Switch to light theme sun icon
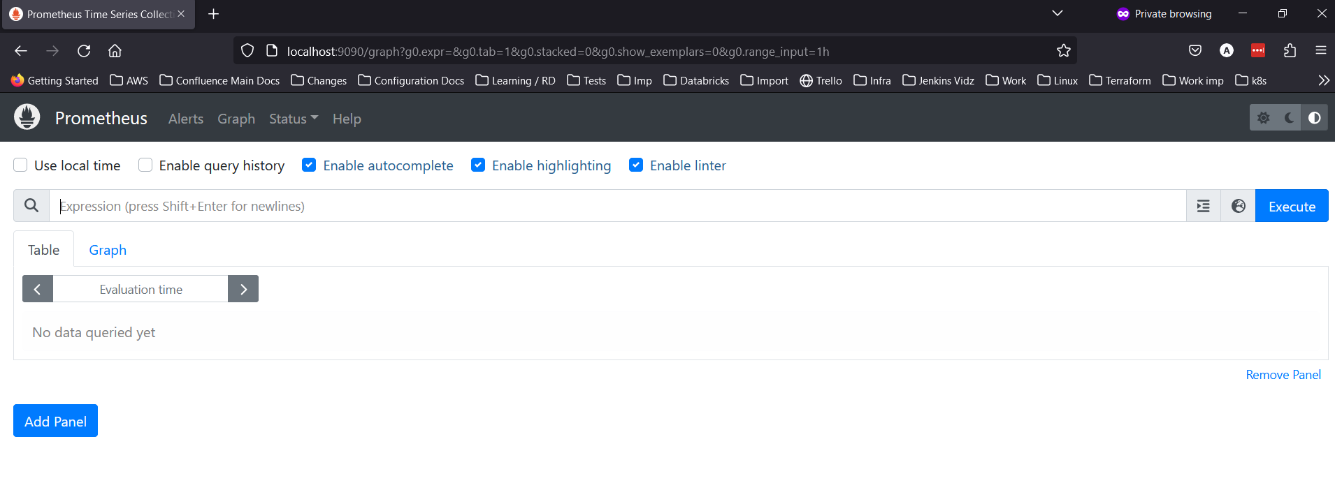This screenshot has height=497, width=1335. tap(1263, 118)
